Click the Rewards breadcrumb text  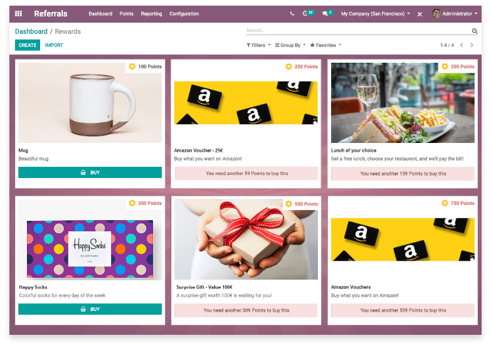pos(68,31)
